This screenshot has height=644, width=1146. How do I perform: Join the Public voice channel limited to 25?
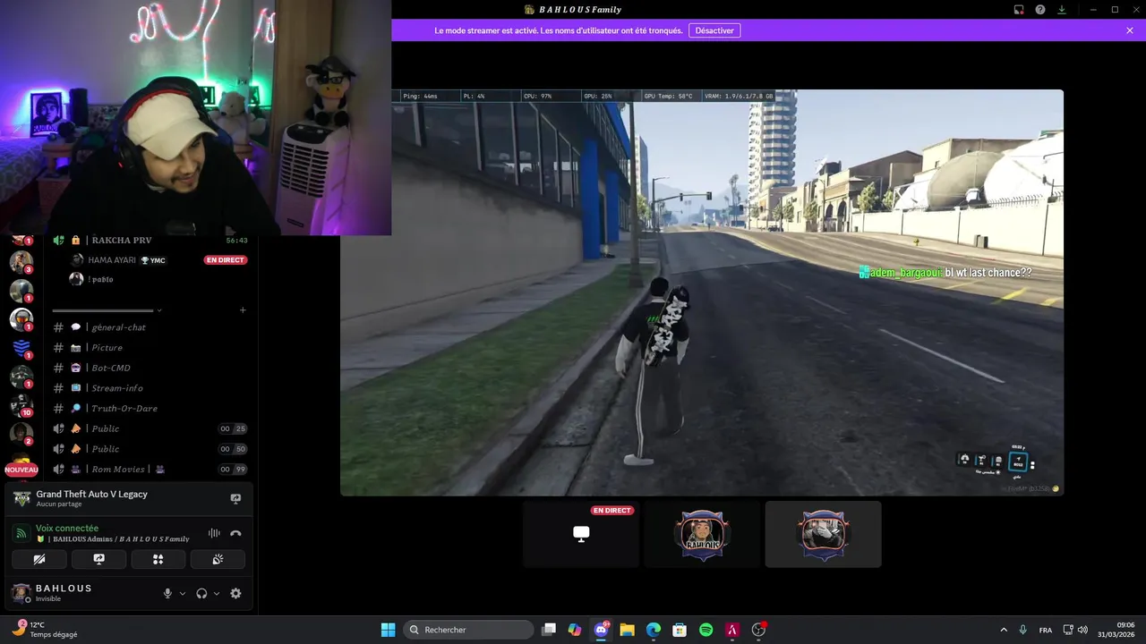[x=150, y=428]
